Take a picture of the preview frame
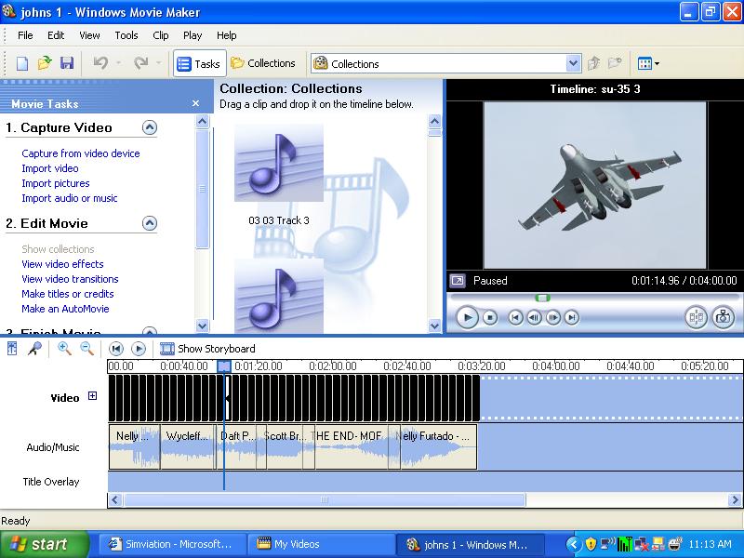The image size is (744, 558). click(724, 317)
